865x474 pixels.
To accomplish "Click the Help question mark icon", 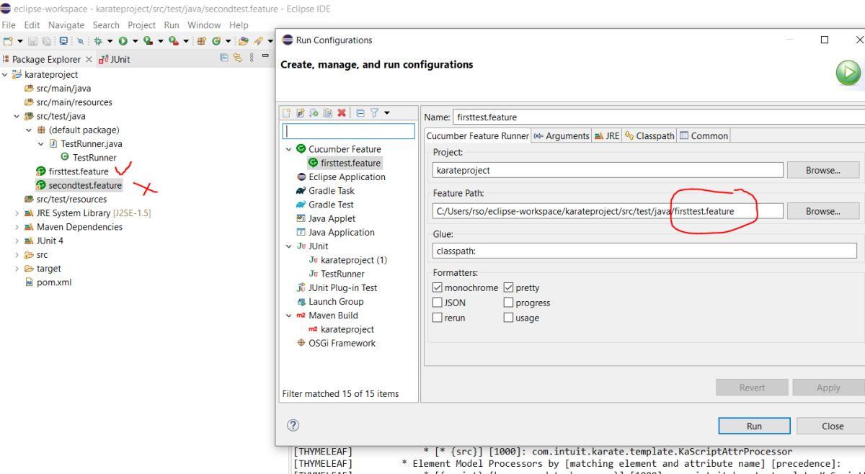I will pyautogui.click(x=293, y=425).
